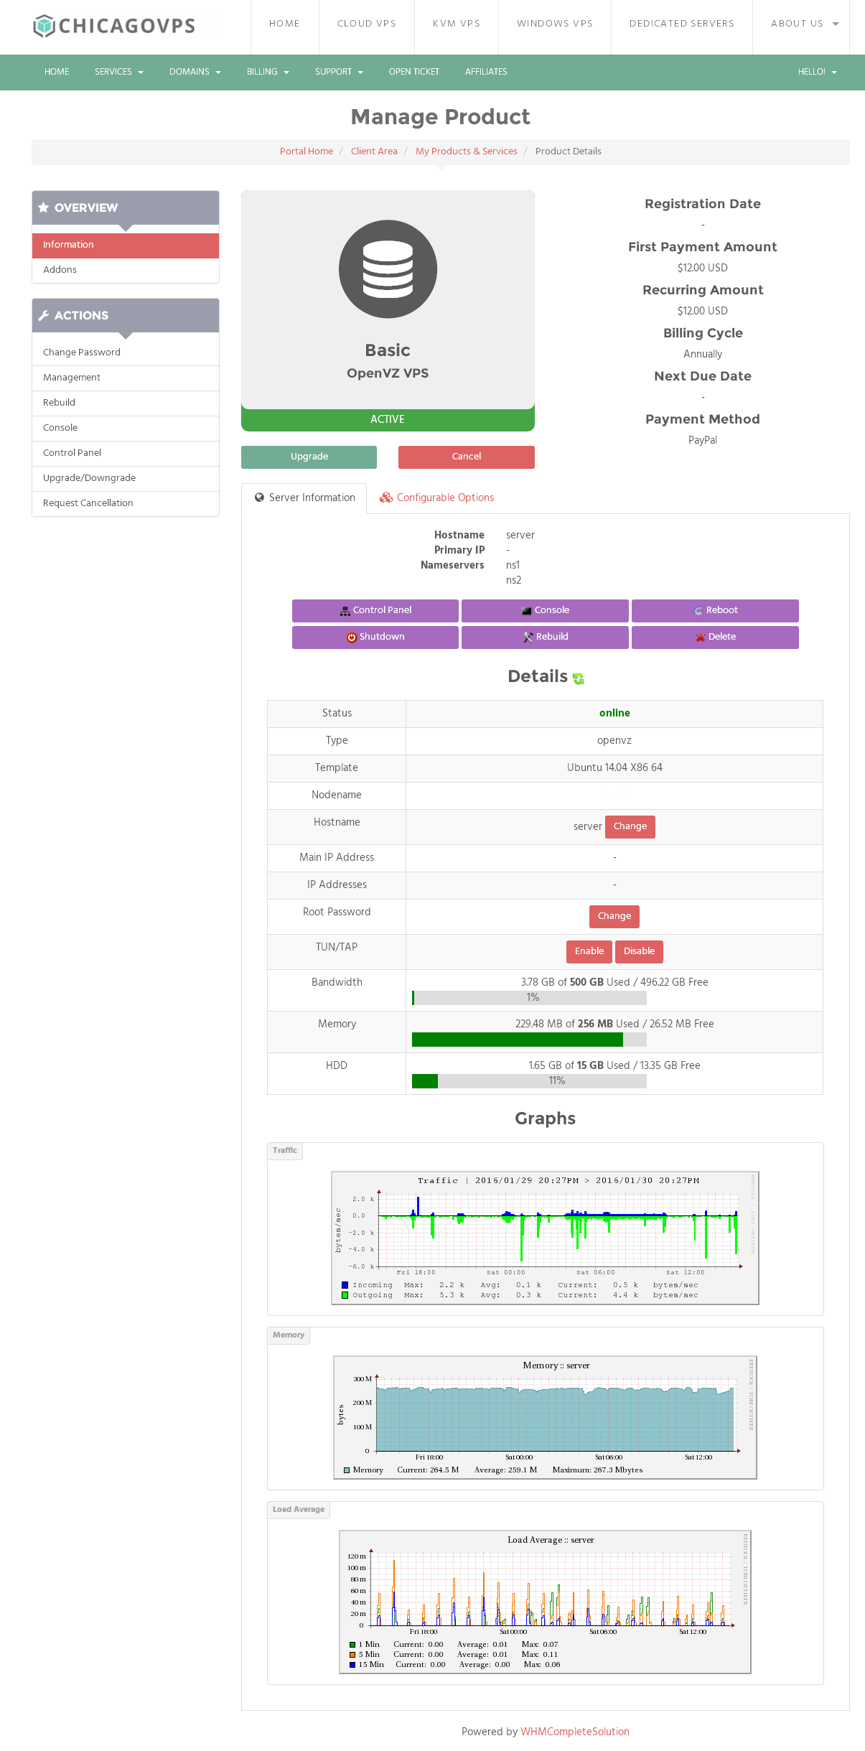This screenshot has height=1751, width=865.
Task: Click the Traffic graph image
Action: (545, 1238)
